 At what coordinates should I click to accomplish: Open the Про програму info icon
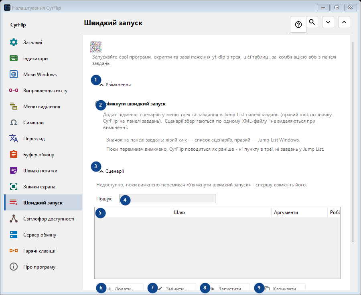14,267
